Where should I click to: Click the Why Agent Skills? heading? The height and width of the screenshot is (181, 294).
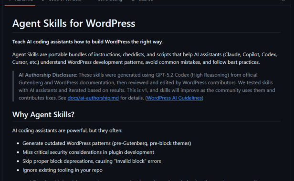pyautogui.click(x=43, y=114)
